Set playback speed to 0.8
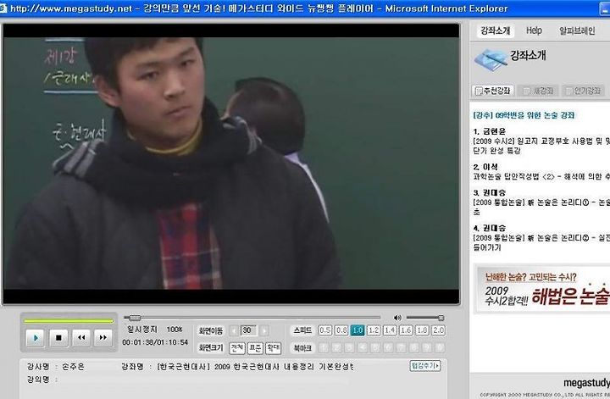 click(341, 330)
